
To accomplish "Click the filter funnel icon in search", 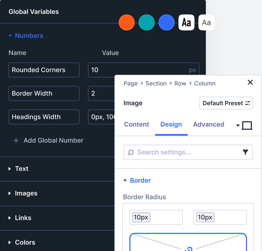I will [x=245, y=152].
